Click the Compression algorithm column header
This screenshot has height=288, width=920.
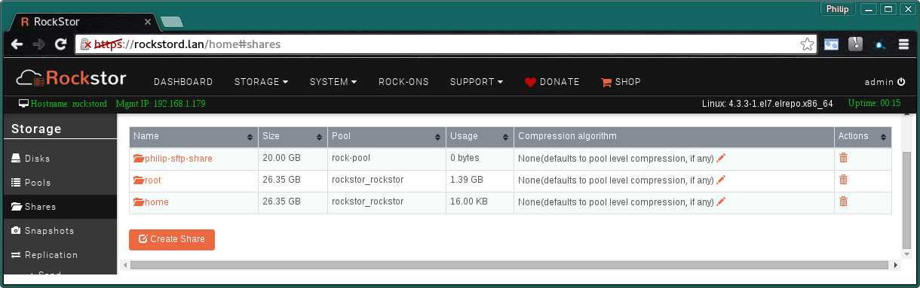(673, 137)
